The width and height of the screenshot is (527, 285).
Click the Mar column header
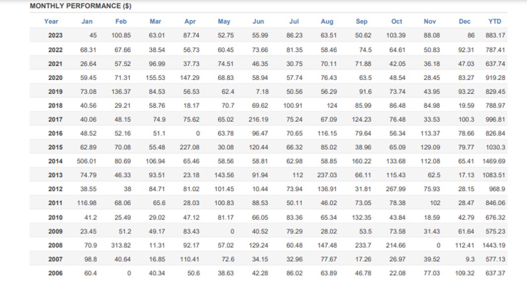pos(155,21)
